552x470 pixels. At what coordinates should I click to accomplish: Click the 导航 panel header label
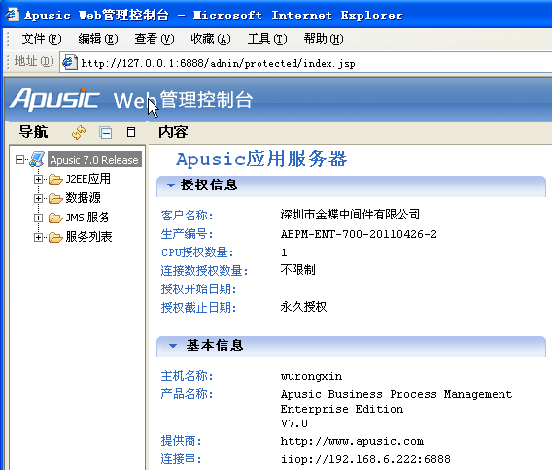pyautogui.click(x=33, y=132)
